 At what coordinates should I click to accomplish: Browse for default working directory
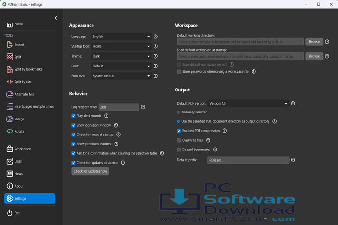(x=314, y=42)
